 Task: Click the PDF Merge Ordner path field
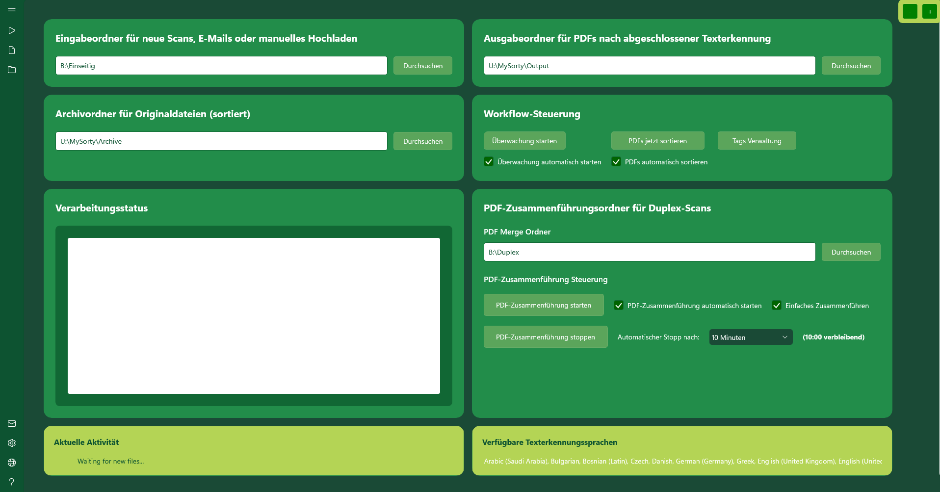point(649,252)
